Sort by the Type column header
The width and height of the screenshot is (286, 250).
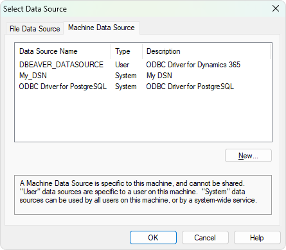click(127, 51)
